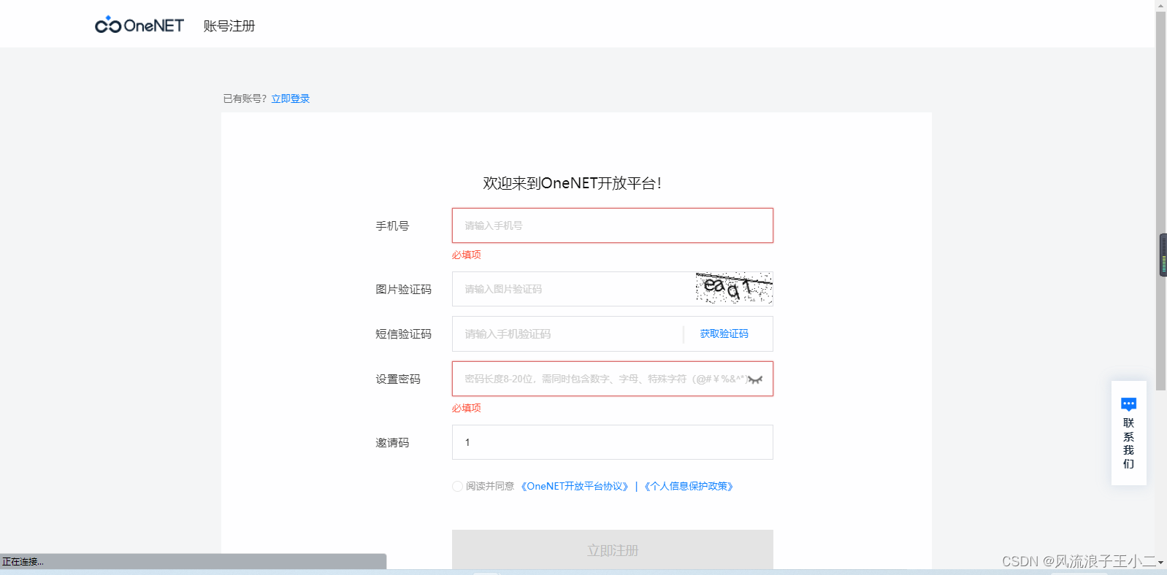Click the OneNET logo
Screen dimensions: 1167x575
139,26
